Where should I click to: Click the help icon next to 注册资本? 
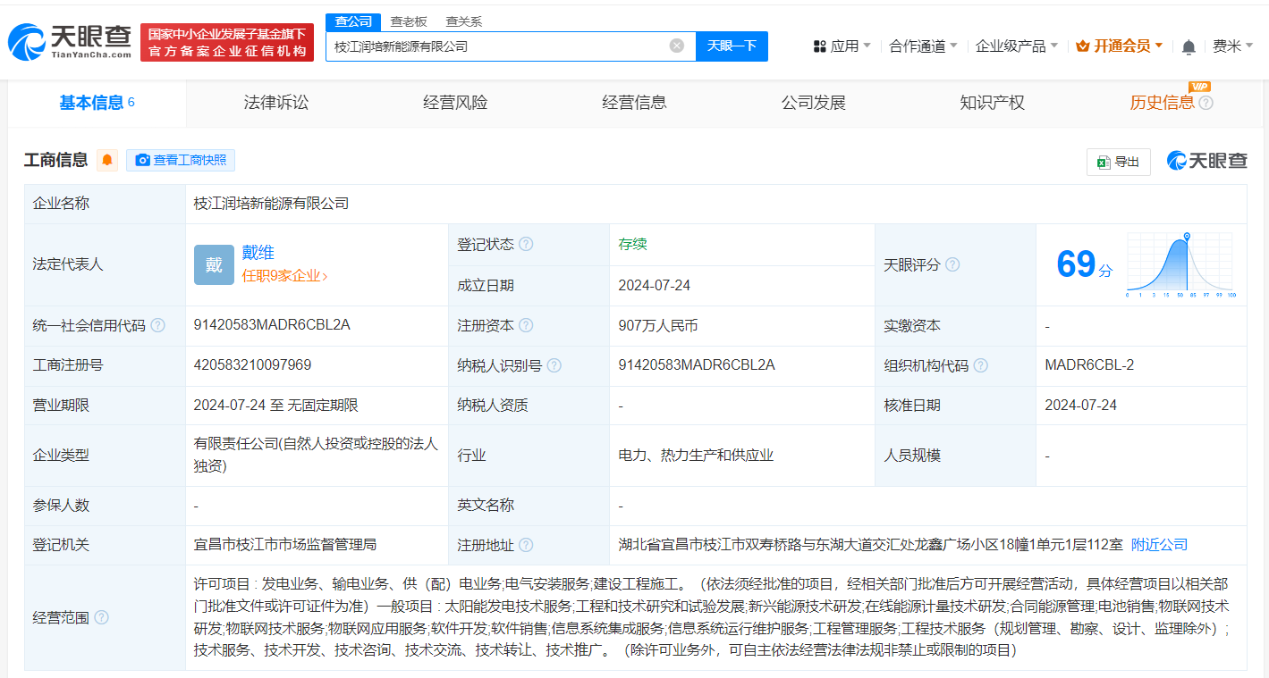tap(525, 325)
